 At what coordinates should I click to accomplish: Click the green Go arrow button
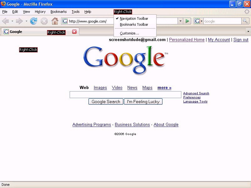pos(187,21)
